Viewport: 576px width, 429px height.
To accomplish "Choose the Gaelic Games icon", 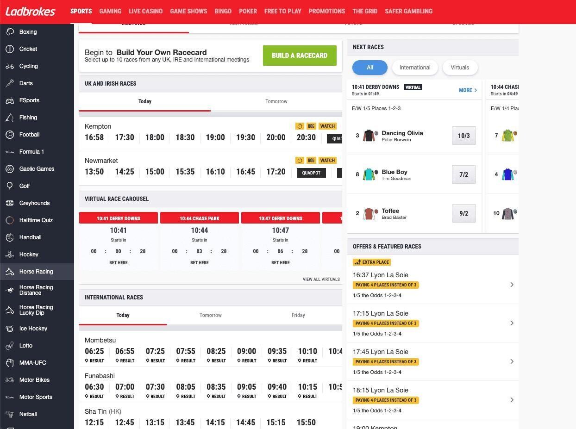I will coord(10,169).
